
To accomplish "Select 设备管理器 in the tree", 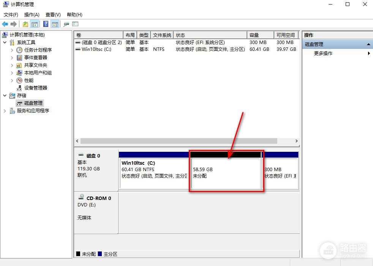I will [x=36, y=88].
